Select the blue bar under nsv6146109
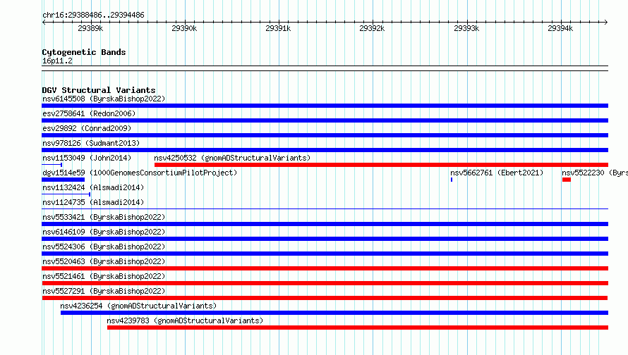The image size is (628, 355). coord(325,239)
